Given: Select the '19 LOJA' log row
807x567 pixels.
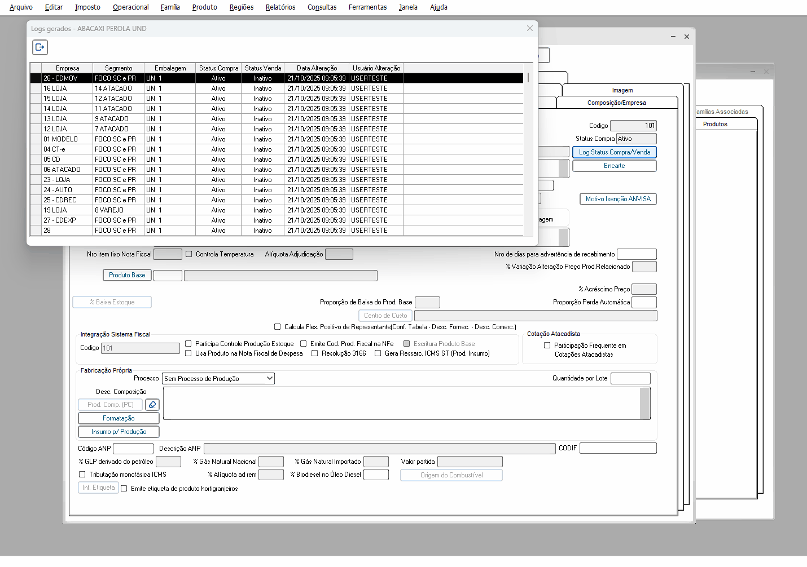Looking at the screenshot, I should point(277,210).
